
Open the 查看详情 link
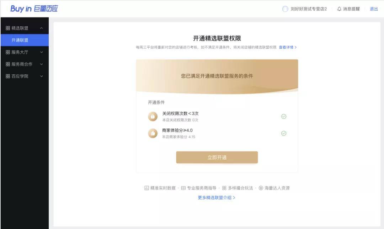pyautogui.click(x=288, y=47)
